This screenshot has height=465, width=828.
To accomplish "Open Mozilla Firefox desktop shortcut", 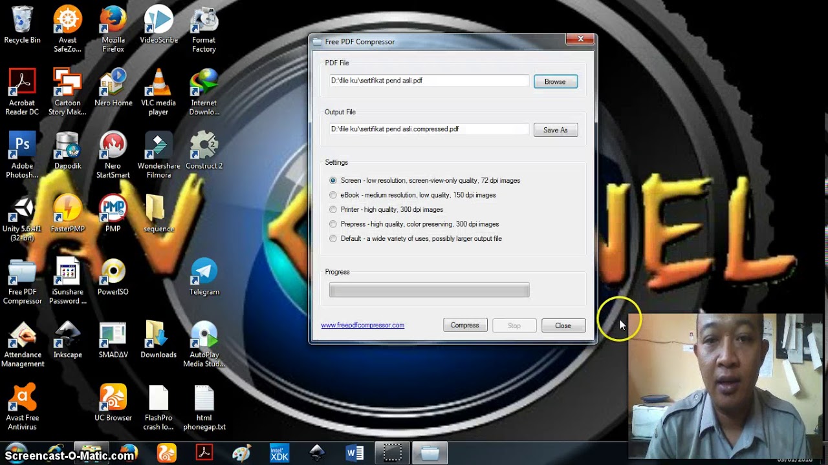I will click(113, 30).
